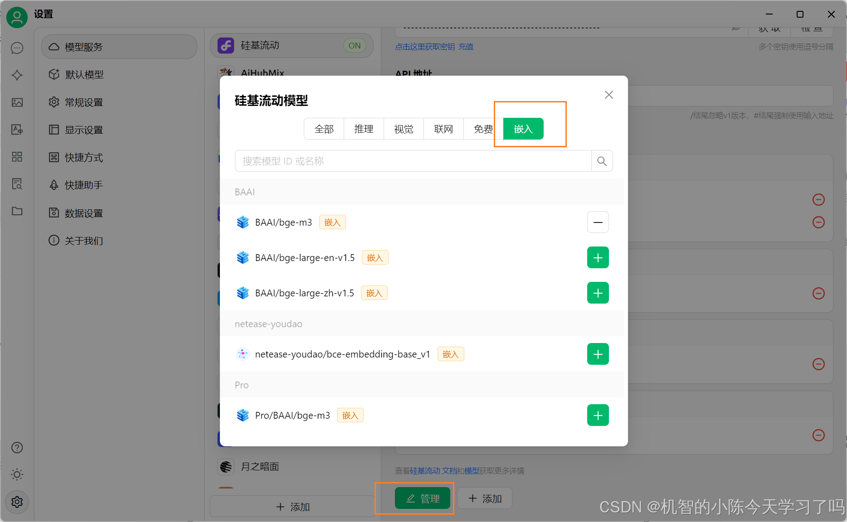
Task: Open 快捷方式 settings section
Action: pyautogui.click(x=119, y=158)
